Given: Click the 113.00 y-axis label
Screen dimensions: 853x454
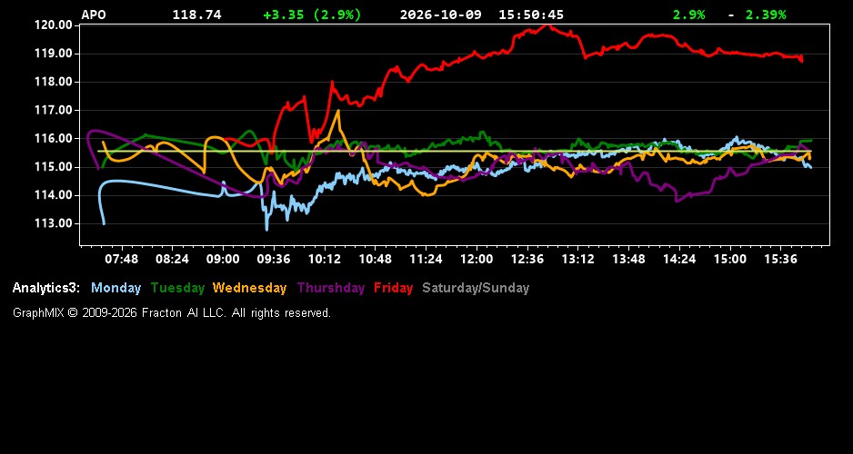Looking at the screenshot, I should [54, 223].
